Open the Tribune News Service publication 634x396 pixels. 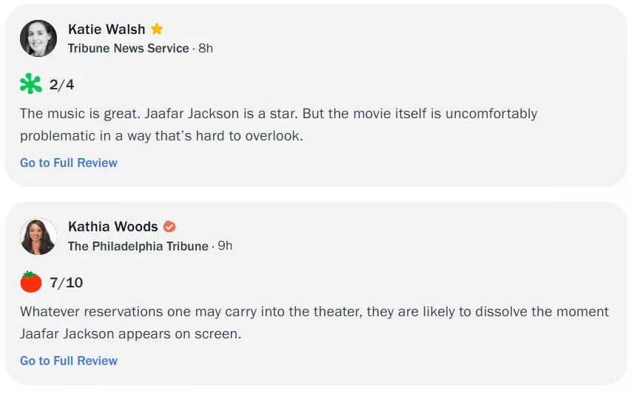[128, 49]
